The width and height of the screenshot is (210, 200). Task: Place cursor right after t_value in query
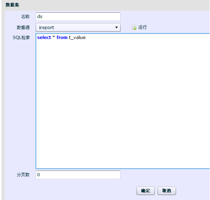click(86, 38)
